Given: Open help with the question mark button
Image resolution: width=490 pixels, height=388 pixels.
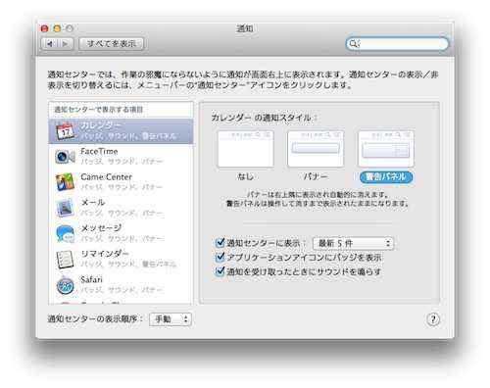Looking at the screenshot, I should [x=433, y=319].
